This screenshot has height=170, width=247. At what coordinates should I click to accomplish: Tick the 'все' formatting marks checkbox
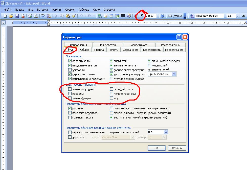click(111, 98)
